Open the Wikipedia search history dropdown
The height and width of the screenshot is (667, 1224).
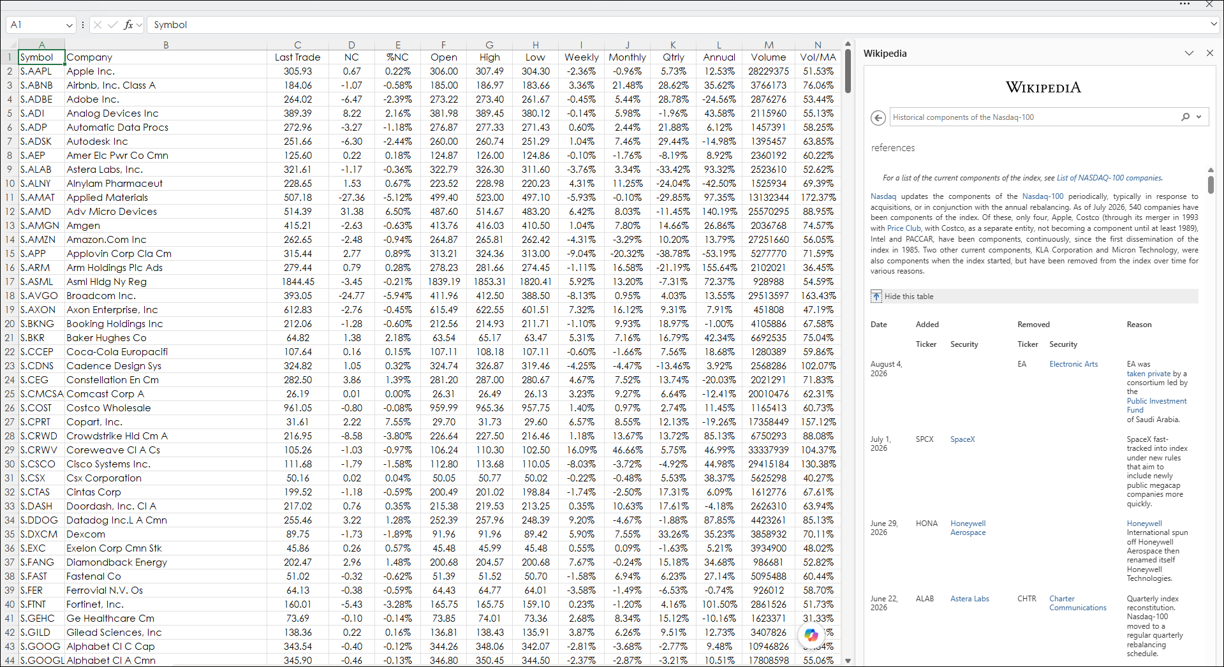(x=1199, y=117)
